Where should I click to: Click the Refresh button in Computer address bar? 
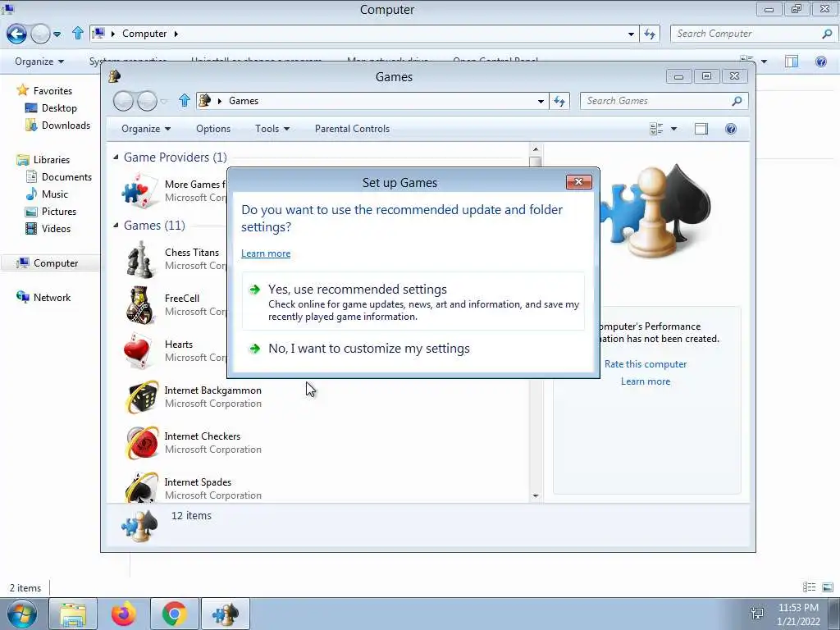(650, 34)
